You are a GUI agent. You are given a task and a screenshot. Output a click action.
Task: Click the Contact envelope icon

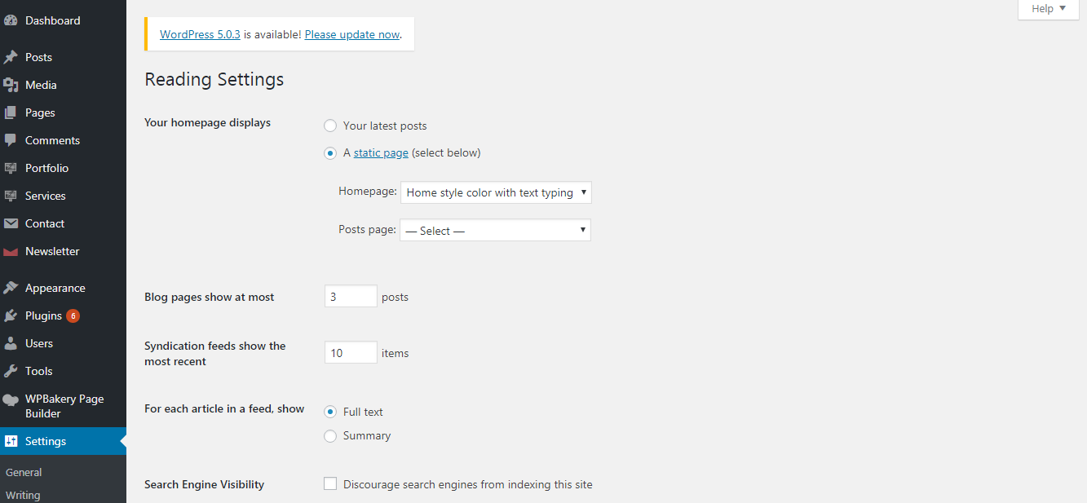[x=11, y=223]
